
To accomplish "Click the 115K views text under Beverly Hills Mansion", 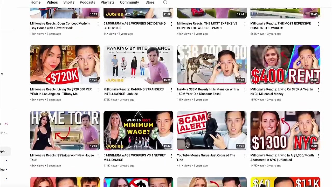I will [184, 100].
